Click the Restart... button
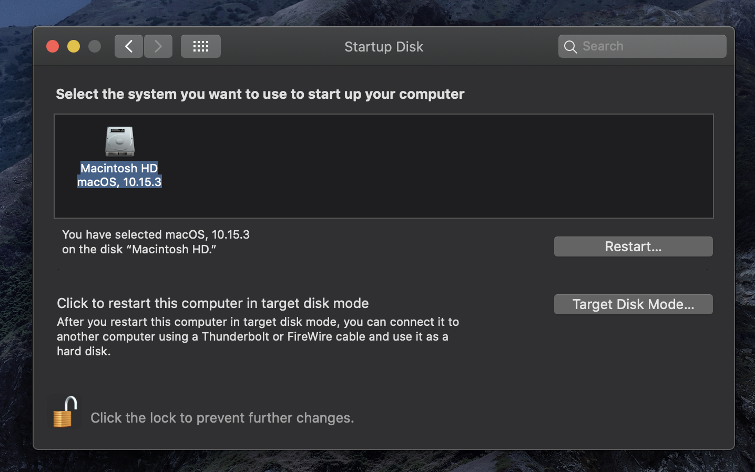 pos(634,247)
